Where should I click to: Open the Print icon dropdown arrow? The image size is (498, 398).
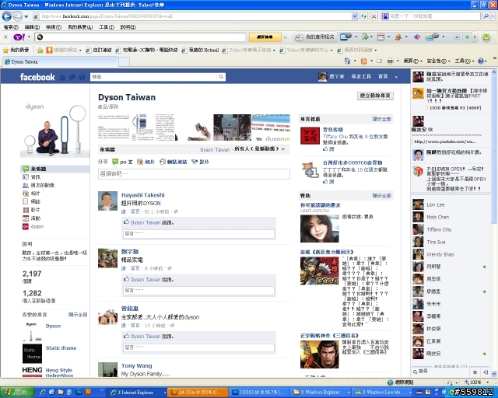point(398,61)
